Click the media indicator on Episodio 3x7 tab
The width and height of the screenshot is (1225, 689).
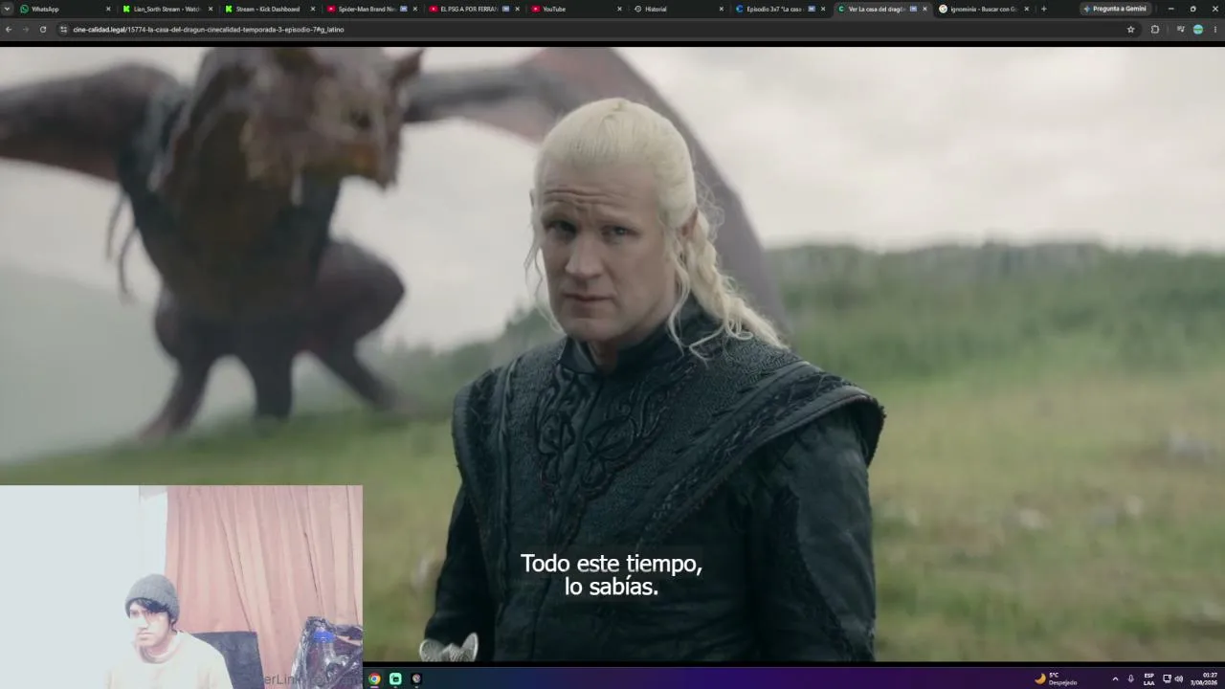[812, 9]
